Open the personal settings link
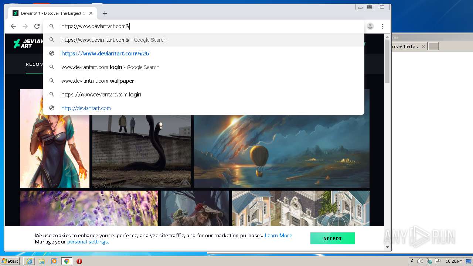Screen dimensions: 473x266 pos(88,242)
